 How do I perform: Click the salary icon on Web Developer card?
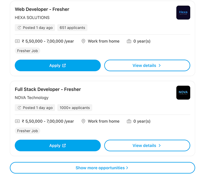click(17, 41)
